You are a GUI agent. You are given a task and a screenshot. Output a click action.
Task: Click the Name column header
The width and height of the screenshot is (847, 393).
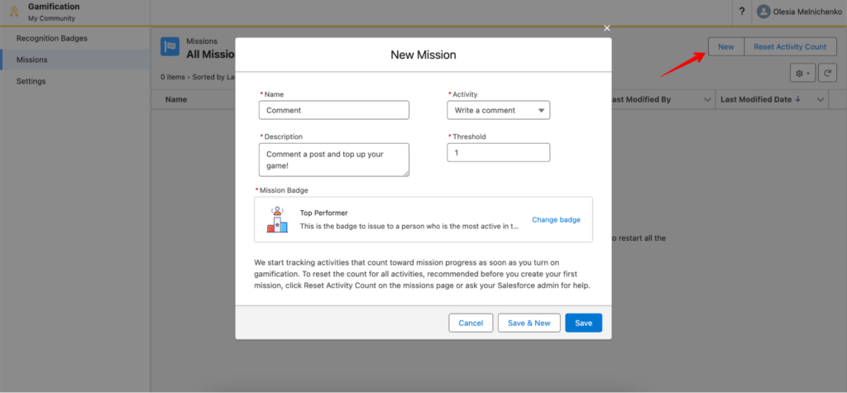(x=176, y=99)
